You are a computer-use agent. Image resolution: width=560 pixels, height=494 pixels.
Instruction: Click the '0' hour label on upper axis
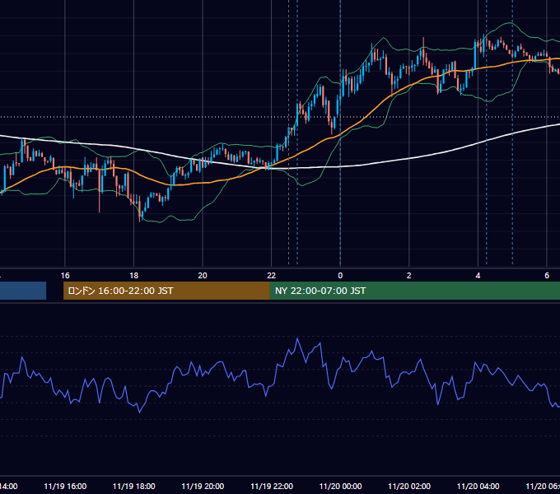point(340,276)
